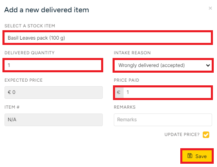Click the floppy disk icon on Save

pyautogui.click(x=190, y=156)
